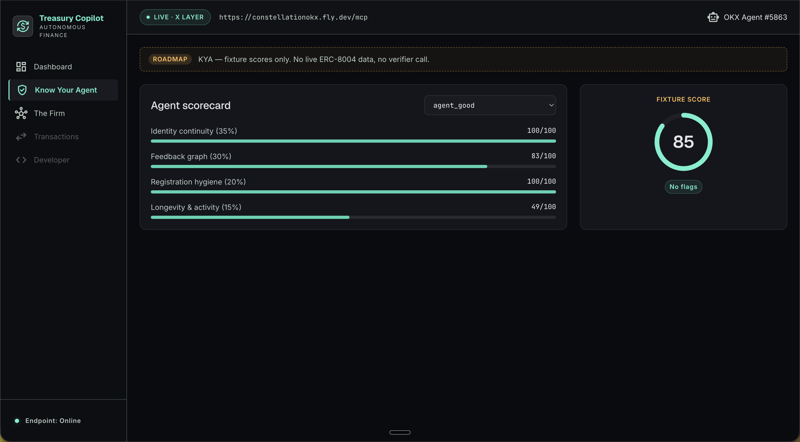Click the LIVE · X LAYER badge
This screenshot has height=442, width=800.
point(175,17)
